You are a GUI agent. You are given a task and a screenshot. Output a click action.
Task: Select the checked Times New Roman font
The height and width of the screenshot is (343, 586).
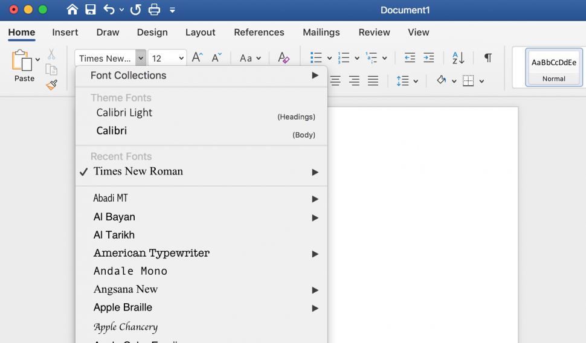138,171
